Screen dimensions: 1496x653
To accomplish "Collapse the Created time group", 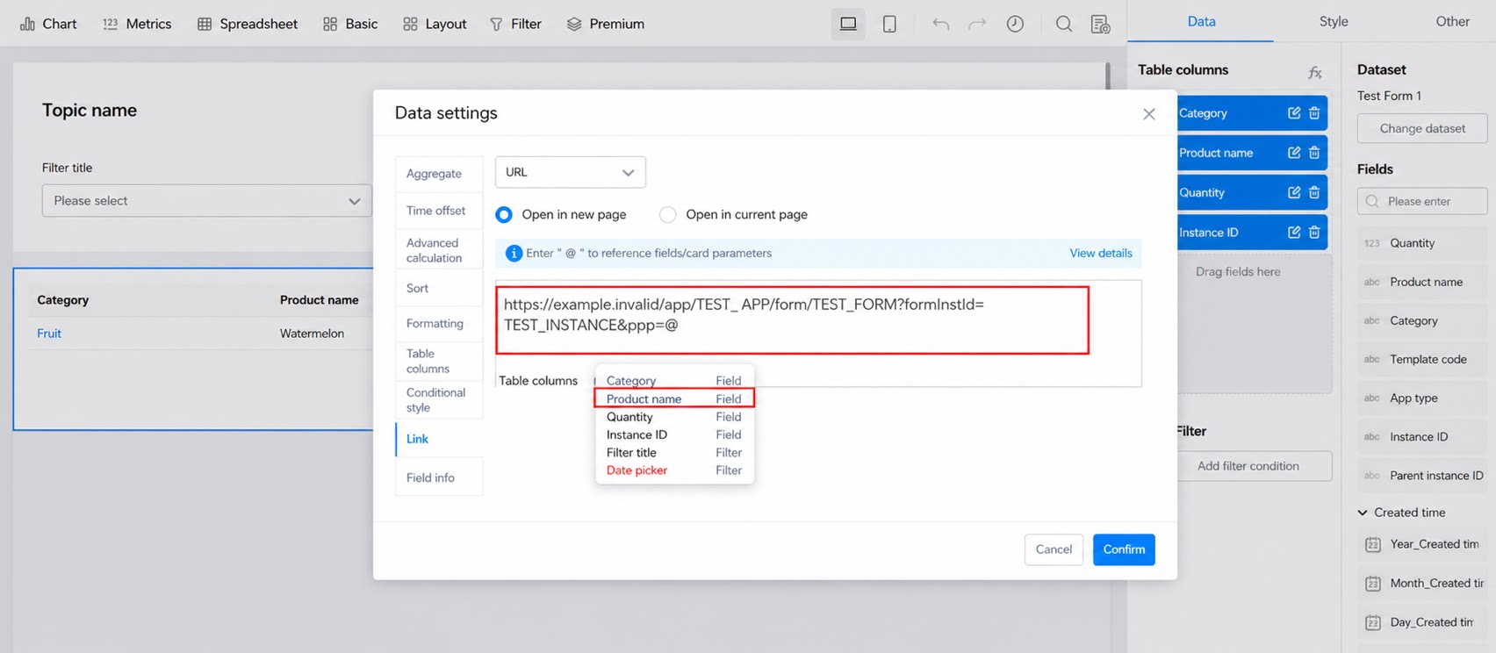I will coord(1363,513).
